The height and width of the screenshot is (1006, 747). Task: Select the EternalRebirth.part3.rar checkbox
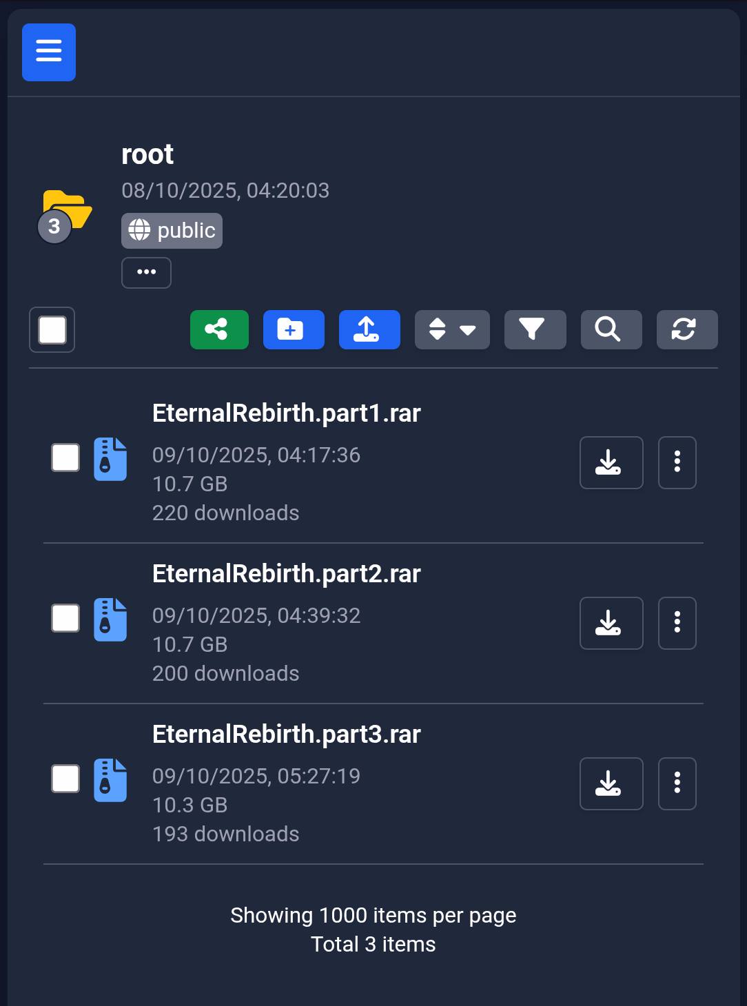[x=65, y=779]
